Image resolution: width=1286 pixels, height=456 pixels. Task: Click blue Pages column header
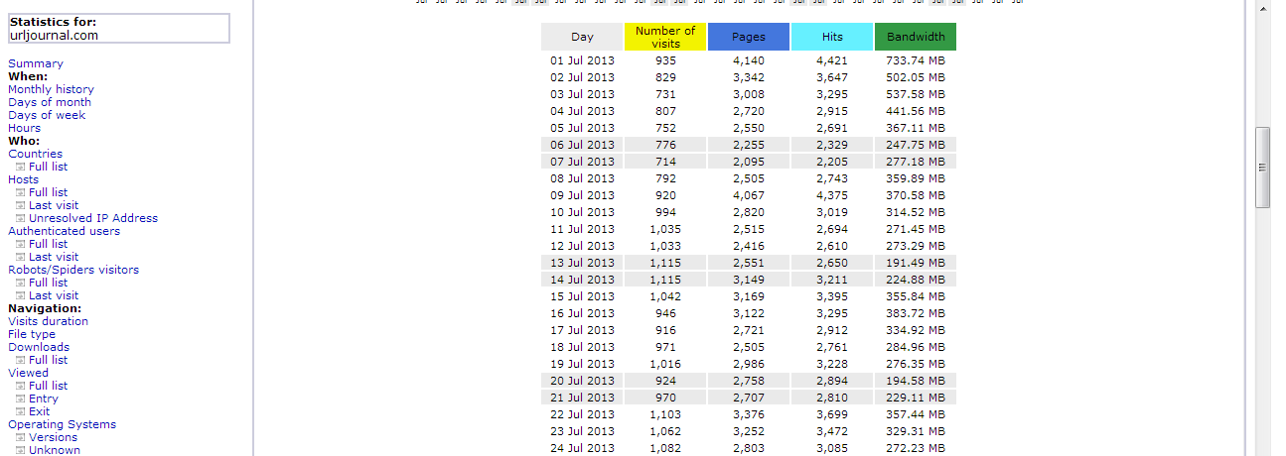tap(749, 37)
